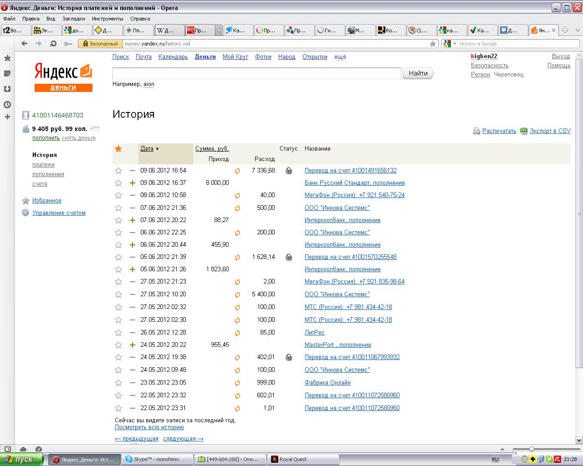Reload the current page
Viewport: 583px width, 466px height.
(53, 44)
